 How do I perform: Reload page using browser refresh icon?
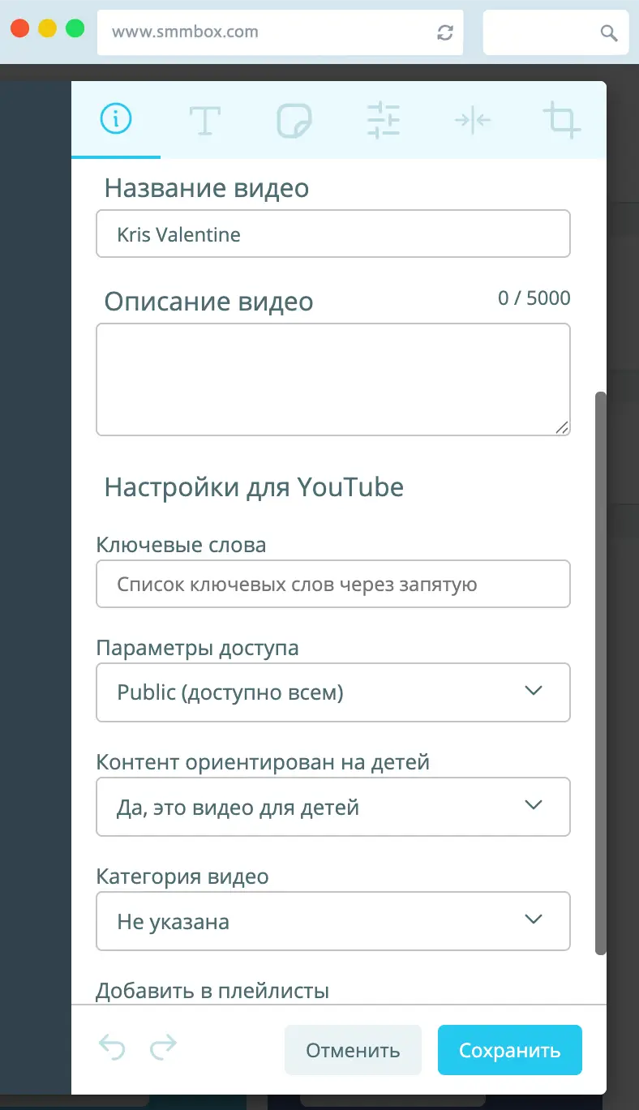(444, 32)
